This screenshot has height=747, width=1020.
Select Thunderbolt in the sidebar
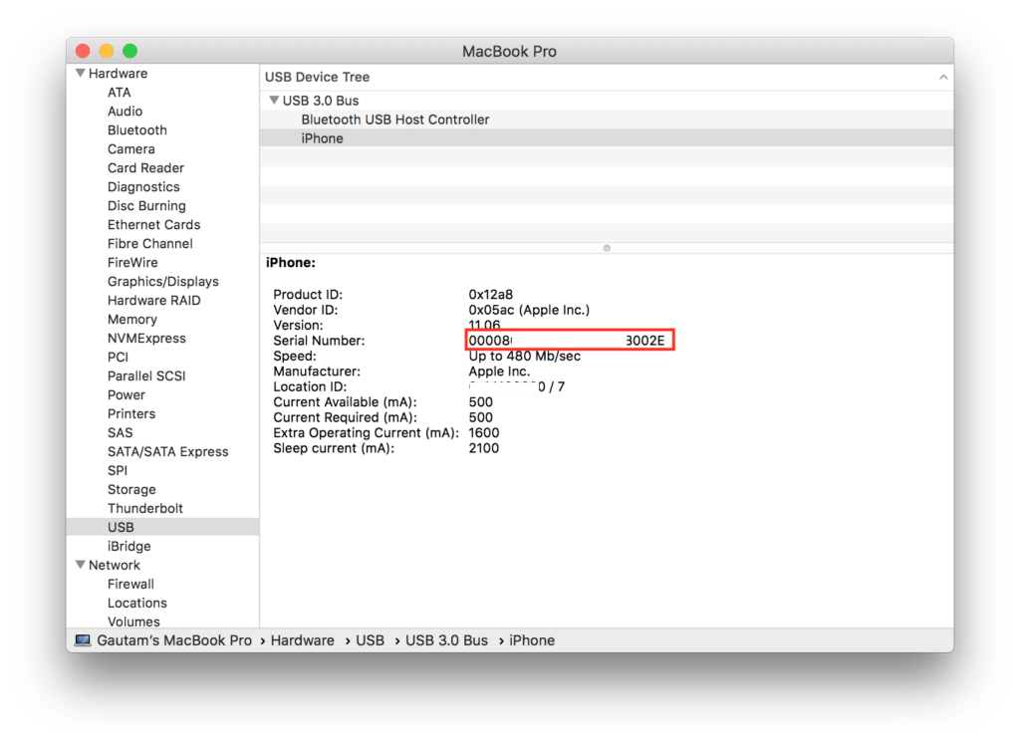[145, 508]
